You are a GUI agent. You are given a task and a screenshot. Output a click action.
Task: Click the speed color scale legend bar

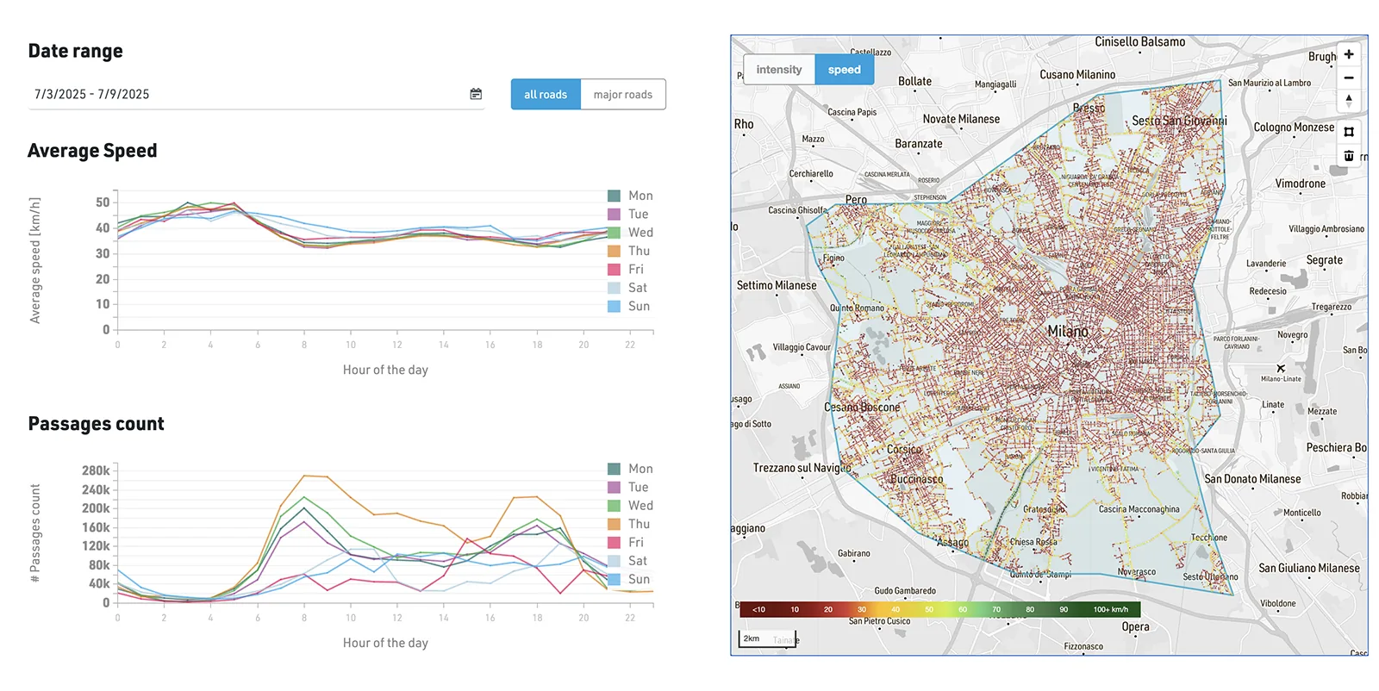(x=940, y=609)
